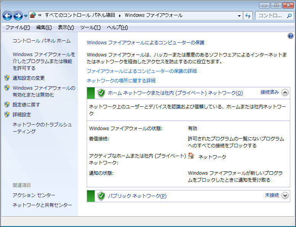Click the 着信接続: label
Viewport: 296px width, 227px height.
click(x=99, y=139)
